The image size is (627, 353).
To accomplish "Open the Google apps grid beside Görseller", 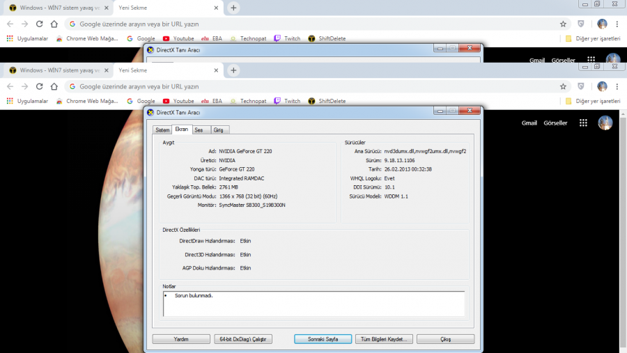I will coord(583,123).
